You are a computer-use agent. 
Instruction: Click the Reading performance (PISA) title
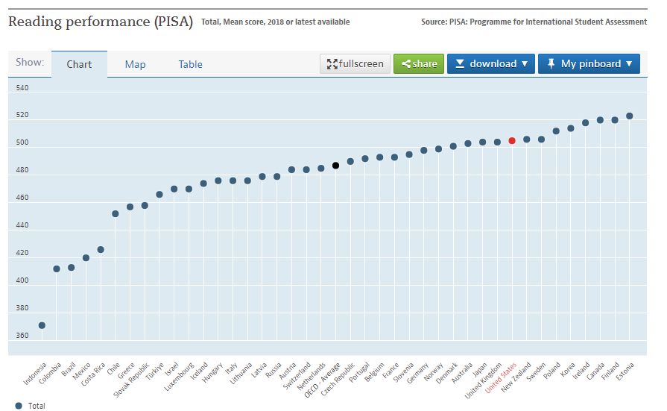click(x=101, y=22)
